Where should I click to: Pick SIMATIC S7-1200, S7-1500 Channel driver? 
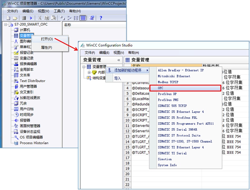point(185,141)
